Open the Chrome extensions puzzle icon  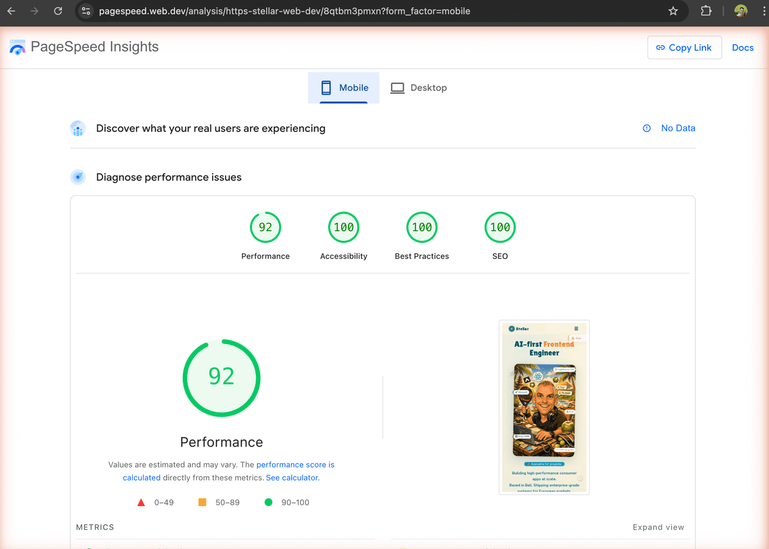(706, 11)
